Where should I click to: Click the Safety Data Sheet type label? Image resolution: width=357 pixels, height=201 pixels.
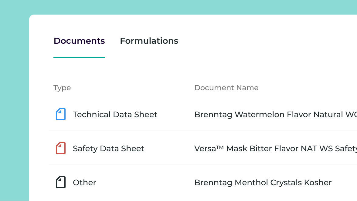[108, 148]
